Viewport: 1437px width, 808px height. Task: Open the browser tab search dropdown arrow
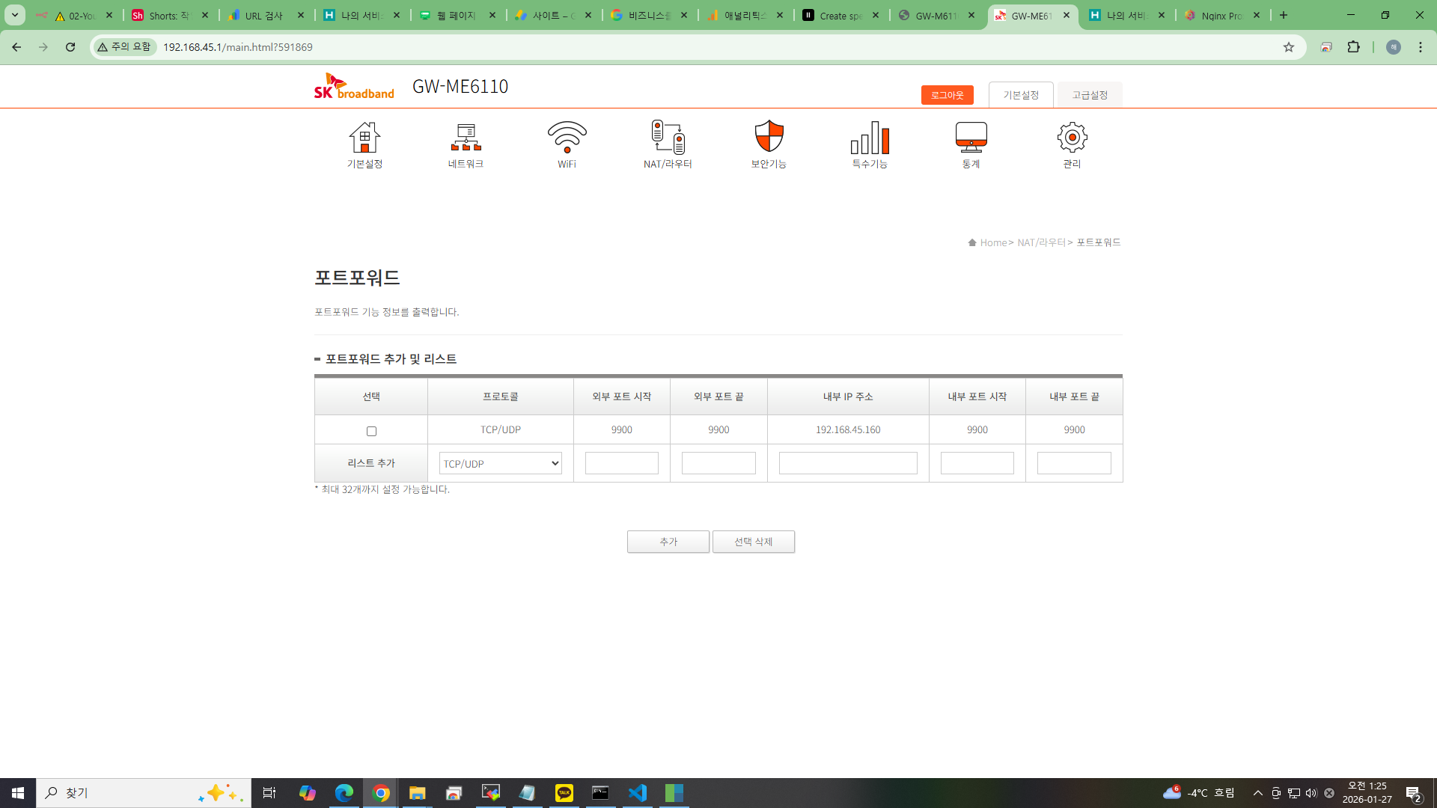14,15
